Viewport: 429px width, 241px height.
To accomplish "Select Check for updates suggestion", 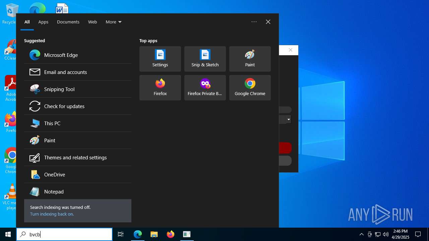I will (78, 106).
